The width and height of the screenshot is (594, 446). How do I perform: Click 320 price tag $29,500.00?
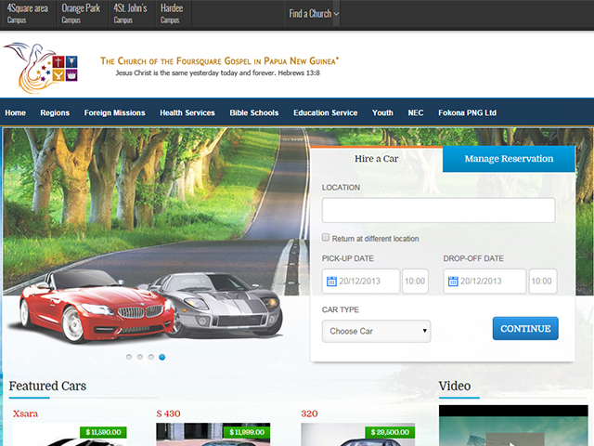390,432
